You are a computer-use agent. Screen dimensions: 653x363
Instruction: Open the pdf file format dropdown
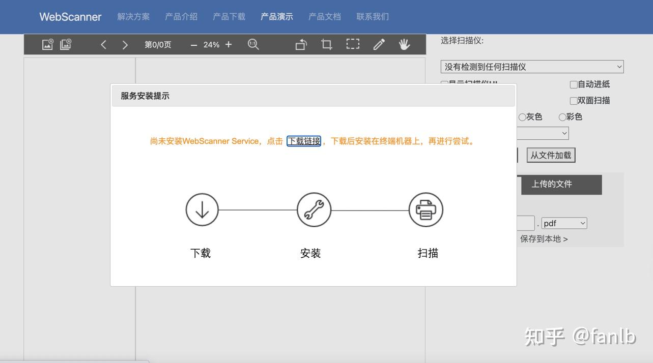tap(563, 223)
